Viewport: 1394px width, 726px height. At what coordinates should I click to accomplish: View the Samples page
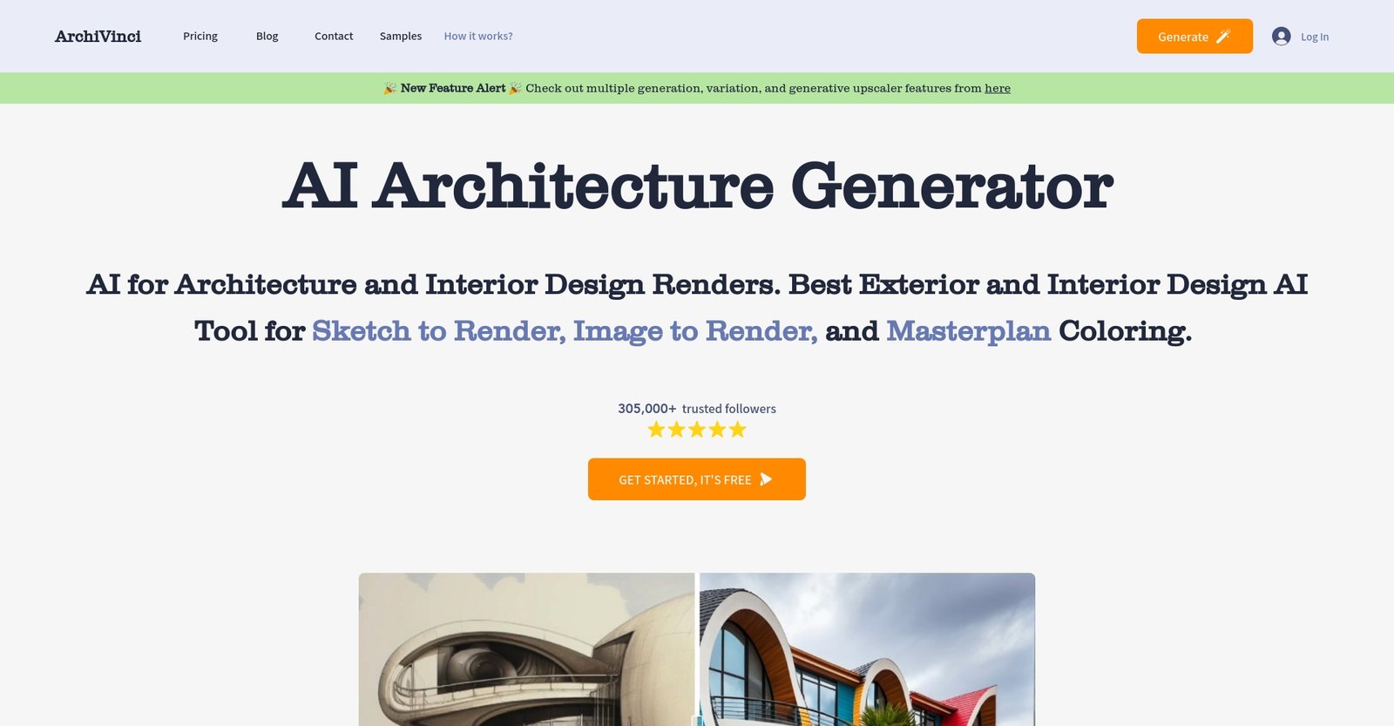[x=401, y=37]
